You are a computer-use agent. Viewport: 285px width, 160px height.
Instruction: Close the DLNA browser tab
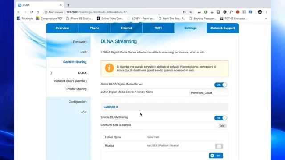click(x=61, y=5)
